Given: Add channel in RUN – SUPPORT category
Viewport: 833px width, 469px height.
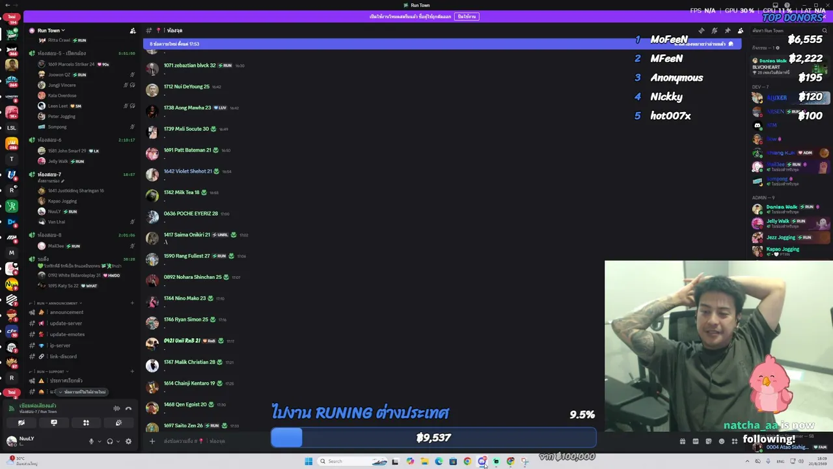Looking at the screenshot, I should point(132,371).
